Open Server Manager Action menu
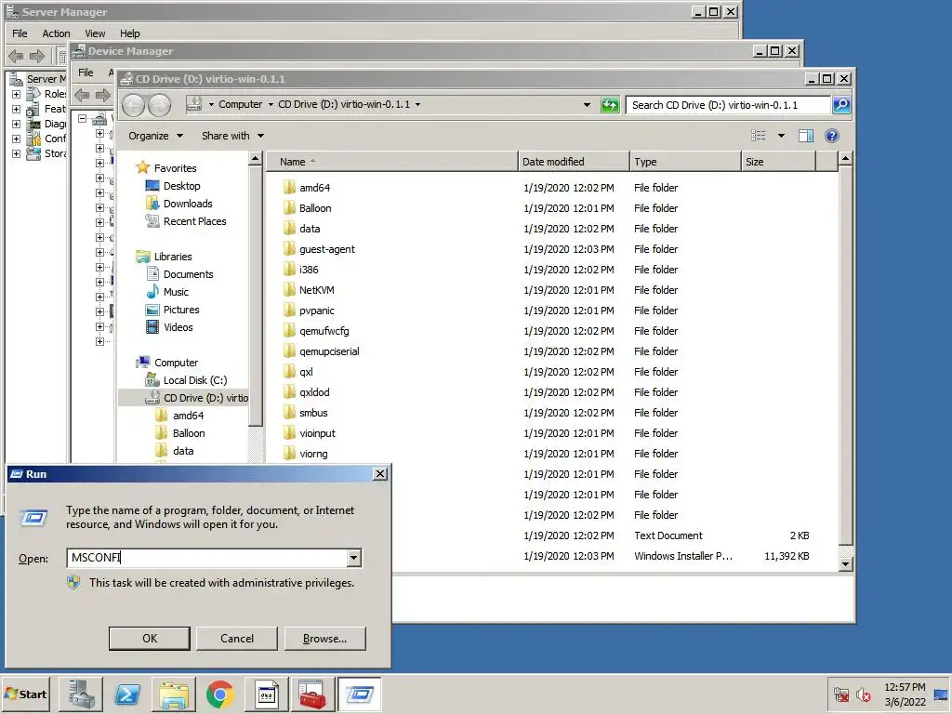 (x=56, y=33)
